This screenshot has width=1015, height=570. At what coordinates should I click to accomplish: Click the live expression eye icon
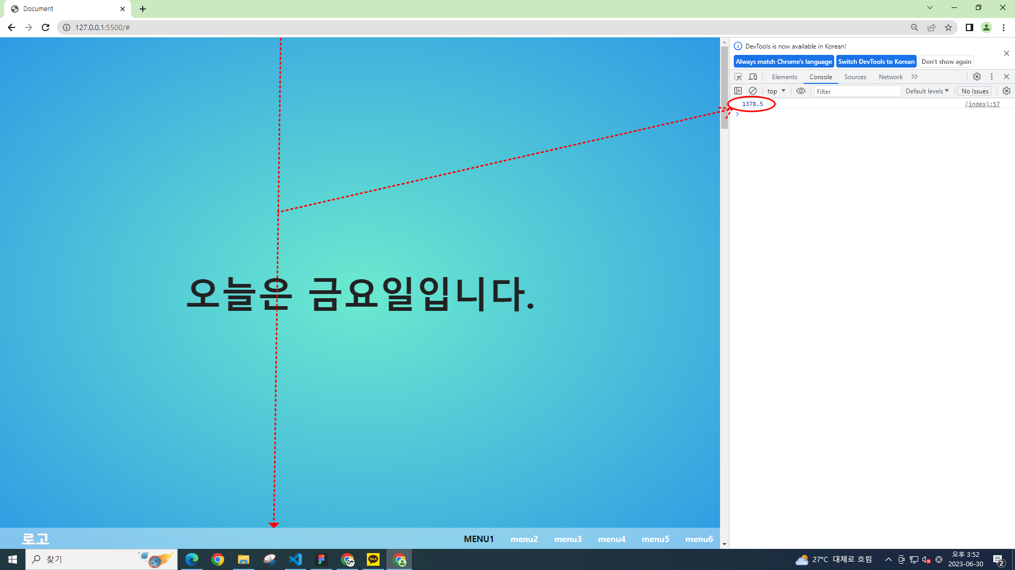[801, 91]
